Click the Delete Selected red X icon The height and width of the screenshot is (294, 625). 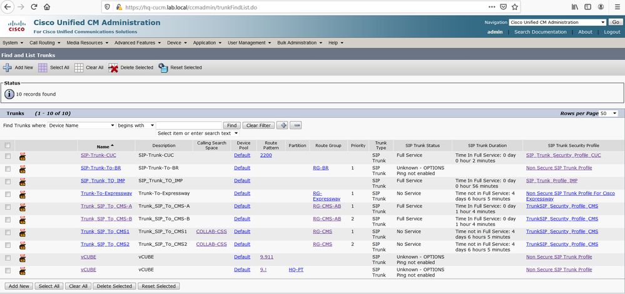pos(113,68)
